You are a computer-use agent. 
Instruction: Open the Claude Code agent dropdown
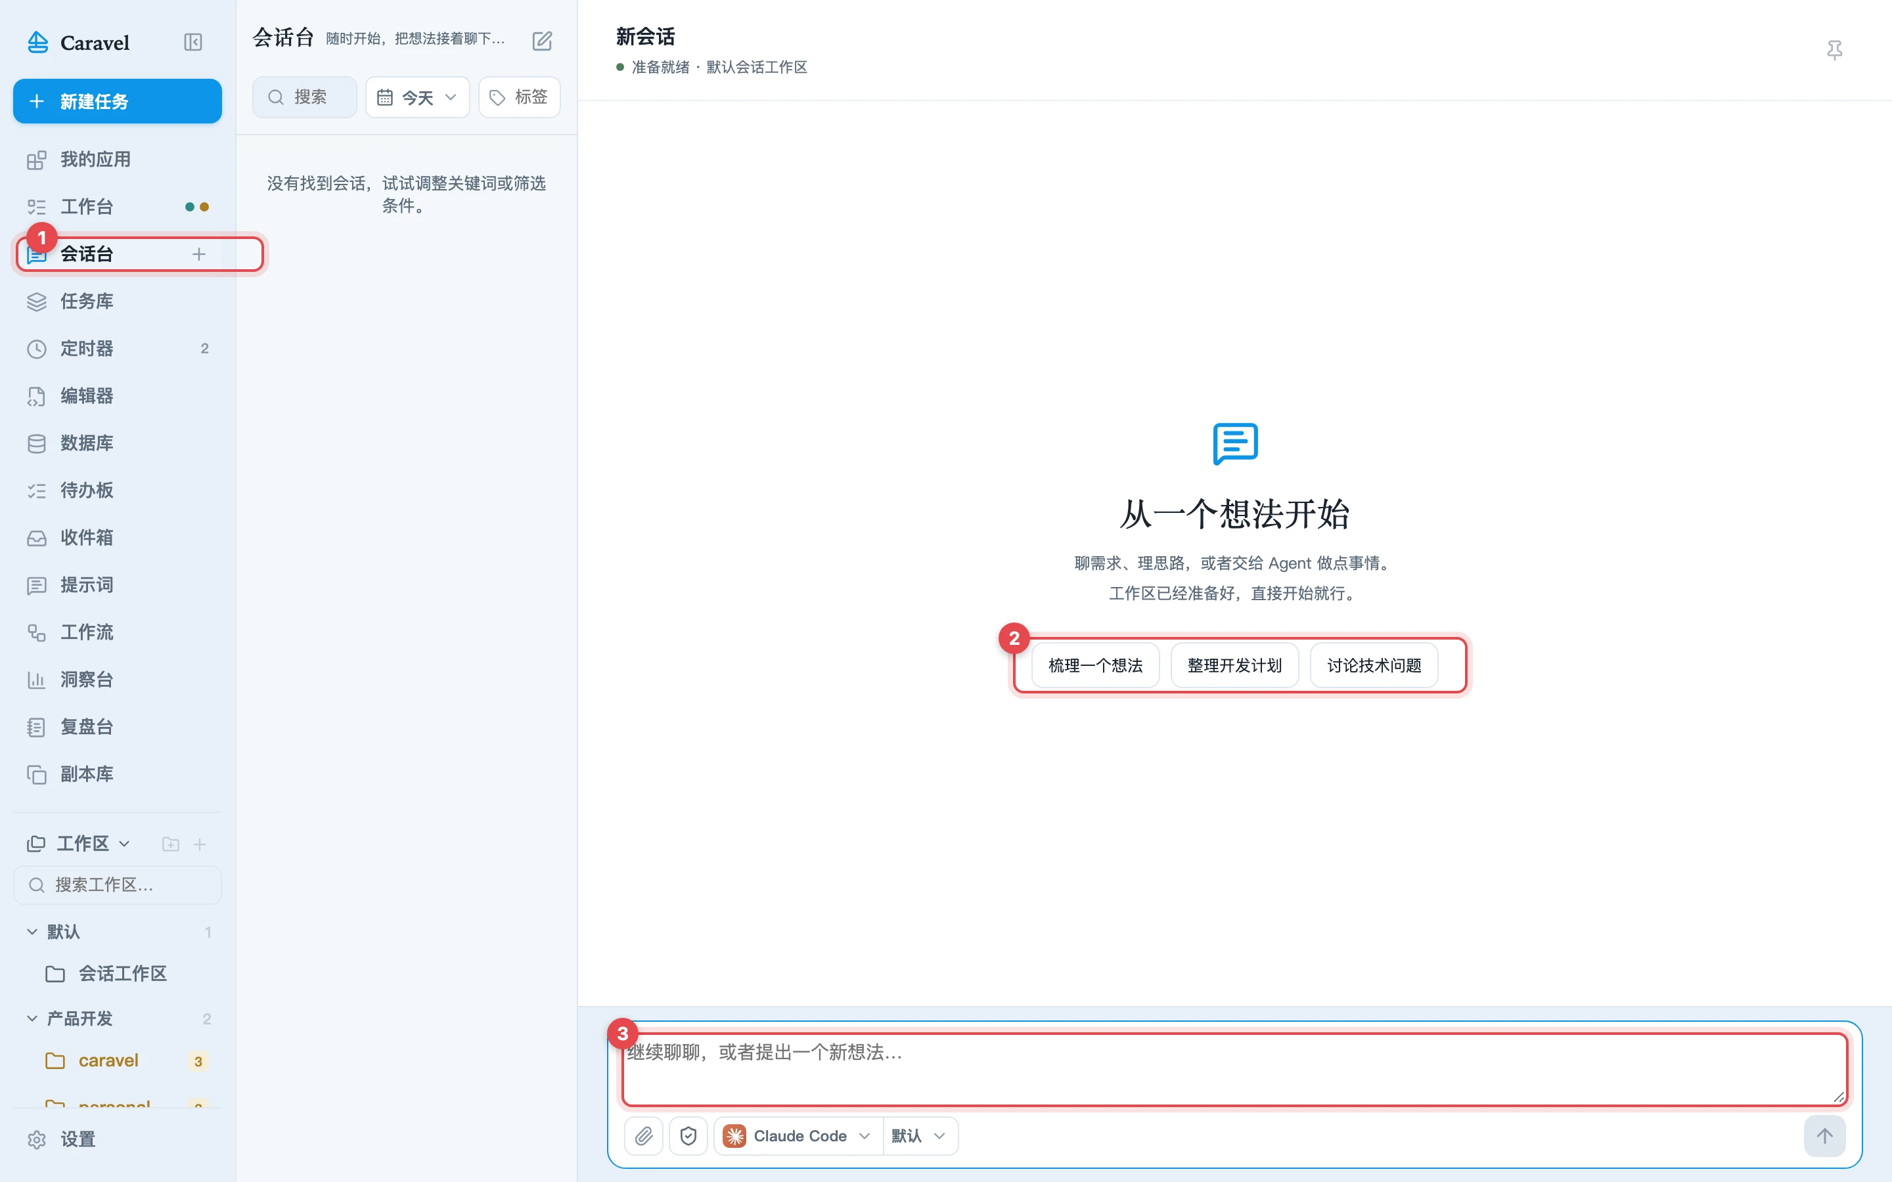[798, 1136]
